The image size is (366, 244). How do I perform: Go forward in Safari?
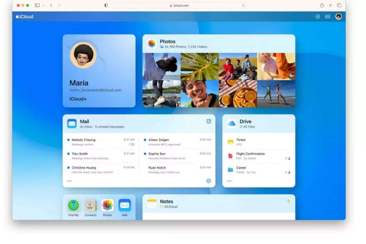point(59,5)
